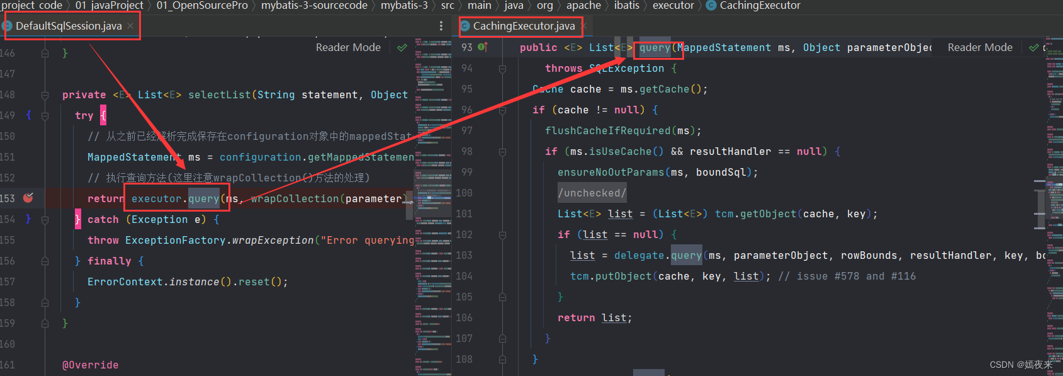
Task: Click inspection checkmark in DefaultSqlSession editor
Action: [x=402, y=47]
